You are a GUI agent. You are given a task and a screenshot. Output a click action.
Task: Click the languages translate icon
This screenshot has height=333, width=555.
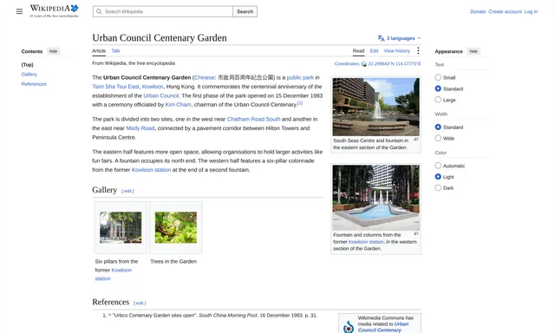pyautogui.click(x=381, y=38)
